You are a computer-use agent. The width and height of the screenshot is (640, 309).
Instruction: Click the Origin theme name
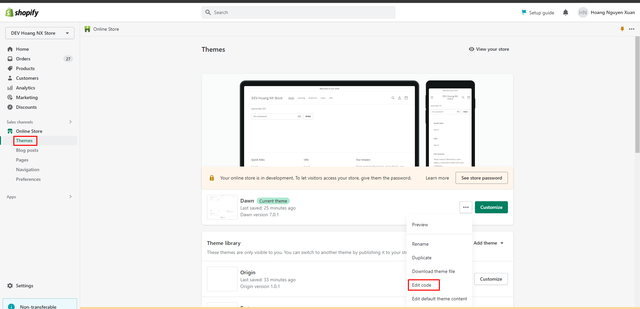[x=248, y=273]
